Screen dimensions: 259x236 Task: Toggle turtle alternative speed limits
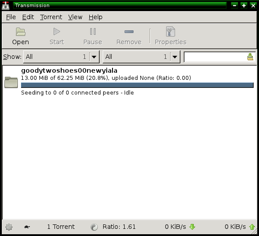[x=27, y=227]
